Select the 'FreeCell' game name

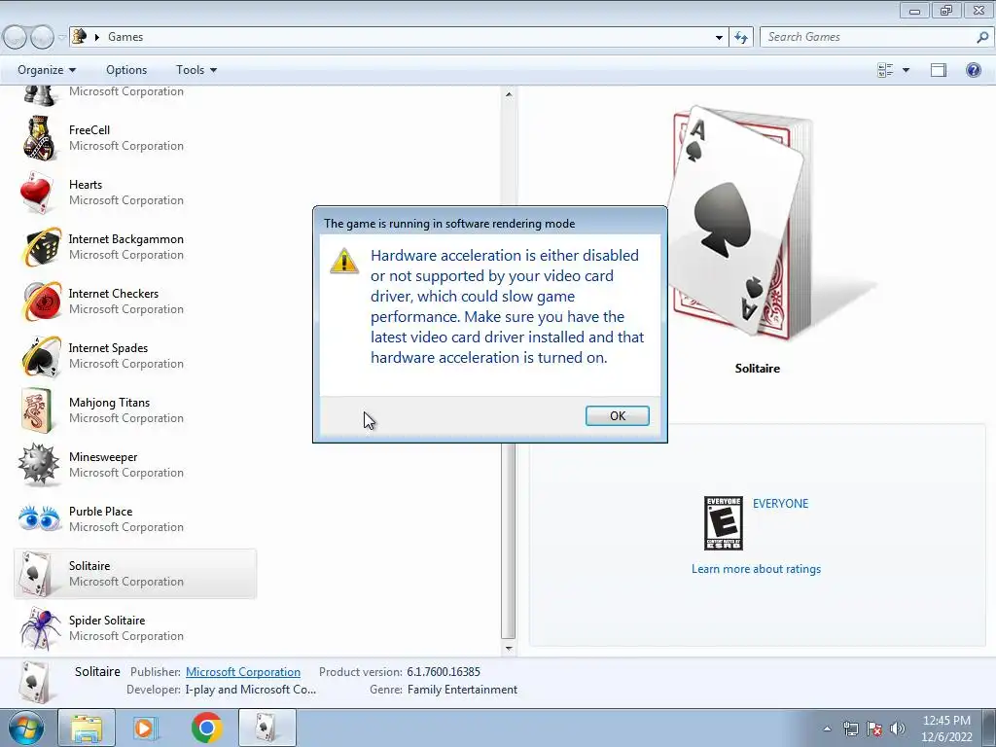tap(89, 130)
